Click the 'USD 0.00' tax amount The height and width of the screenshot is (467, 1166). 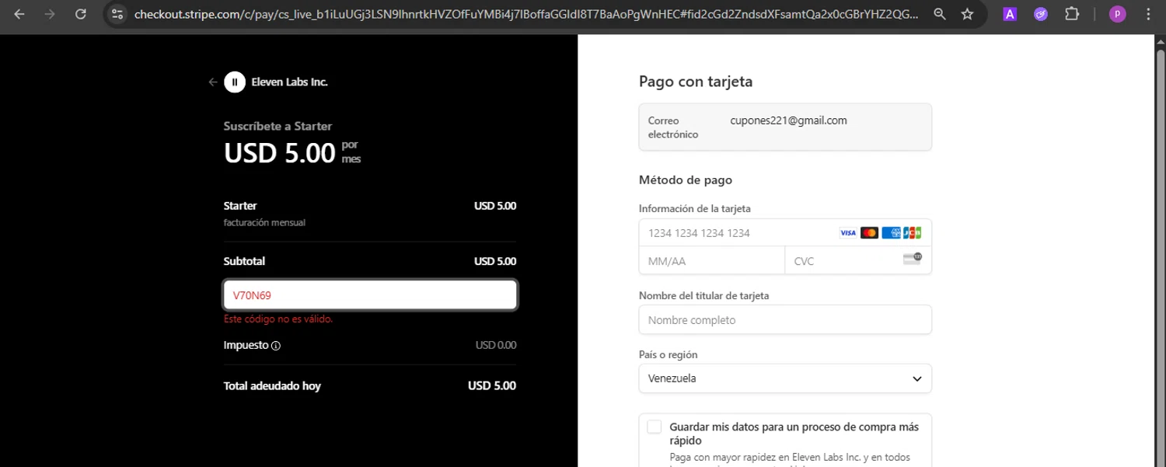496,345
